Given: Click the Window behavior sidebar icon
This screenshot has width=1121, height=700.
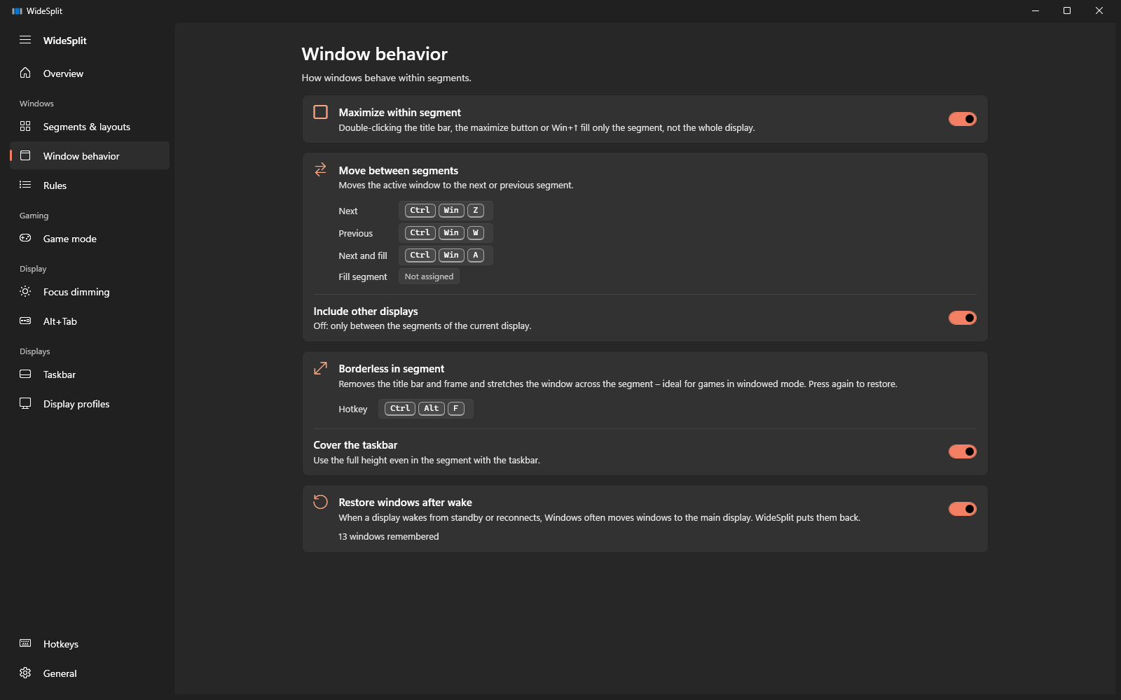Looking at the screenshot, I should pos(25,155).
